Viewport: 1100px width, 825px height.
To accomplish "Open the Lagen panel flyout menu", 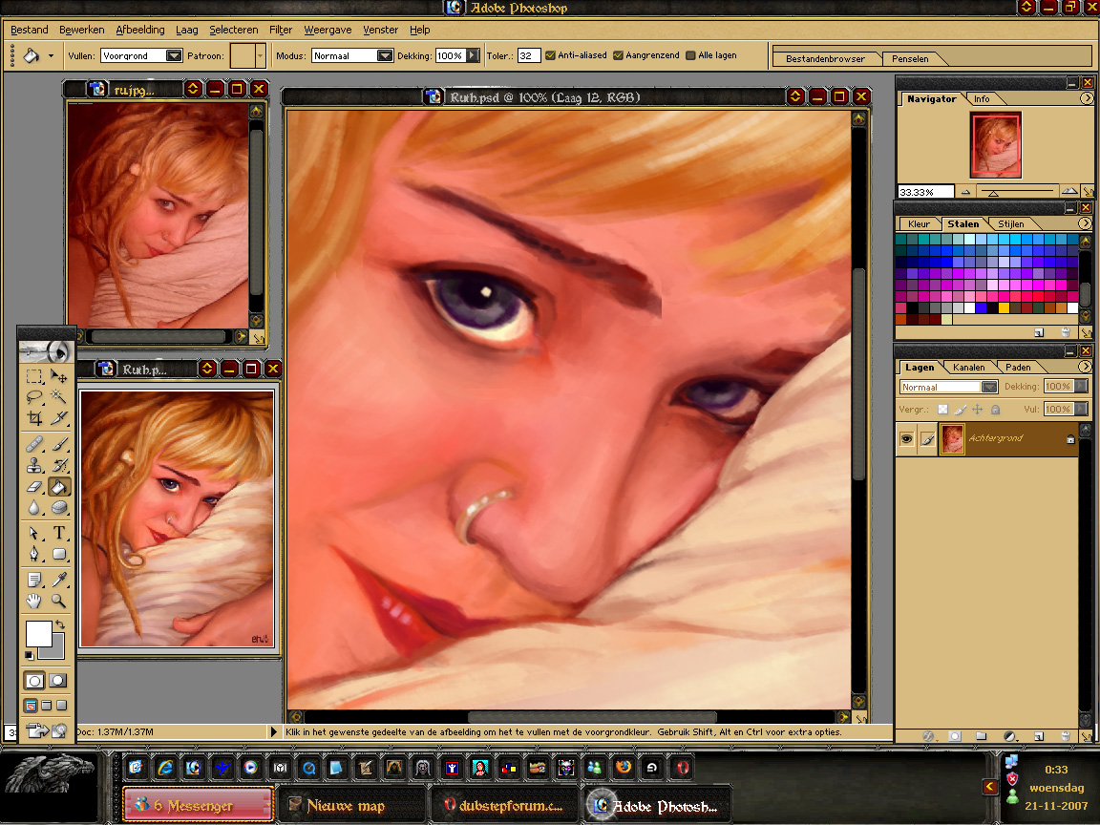I will (x=1085, y=367).
